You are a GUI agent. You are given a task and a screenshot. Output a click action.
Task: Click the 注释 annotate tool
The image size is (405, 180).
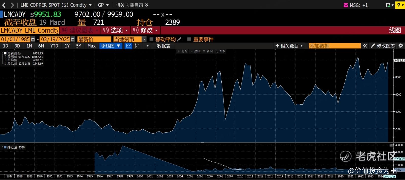coord(195,51)
